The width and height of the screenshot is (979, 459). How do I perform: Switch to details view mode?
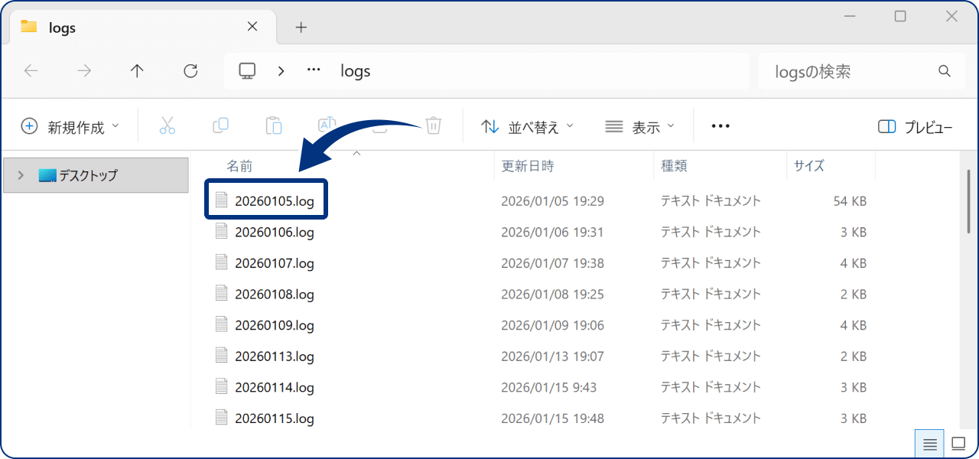point(958,442)
